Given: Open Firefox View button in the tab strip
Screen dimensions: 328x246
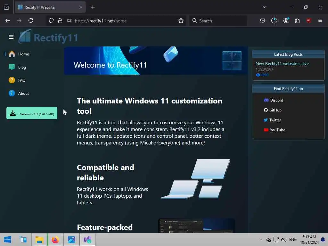Looking at the screenshot, I should [6, 7].
